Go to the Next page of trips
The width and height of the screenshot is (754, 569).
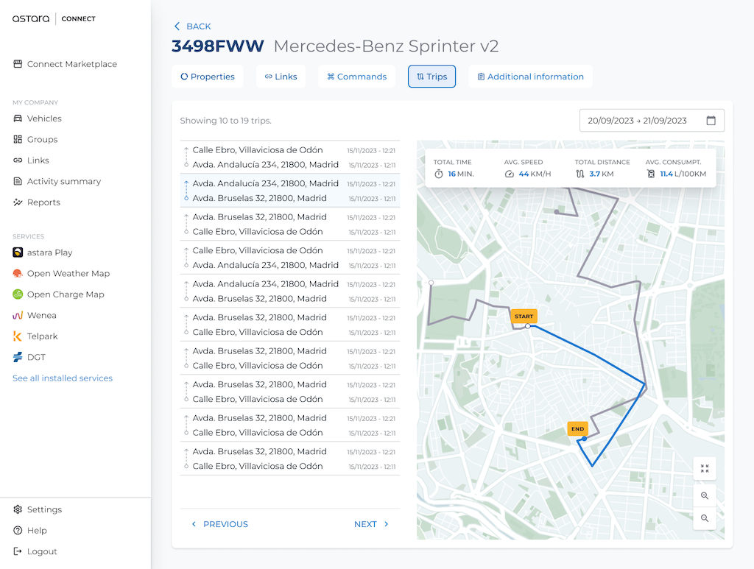click(x=371, y=524)
